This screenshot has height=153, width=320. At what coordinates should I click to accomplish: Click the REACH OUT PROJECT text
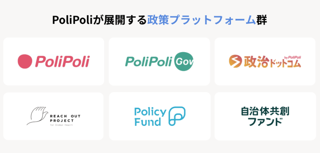(x=65, y=118)
